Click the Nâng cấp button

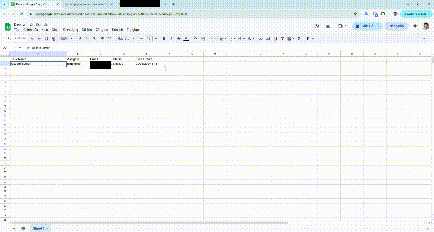397,26
